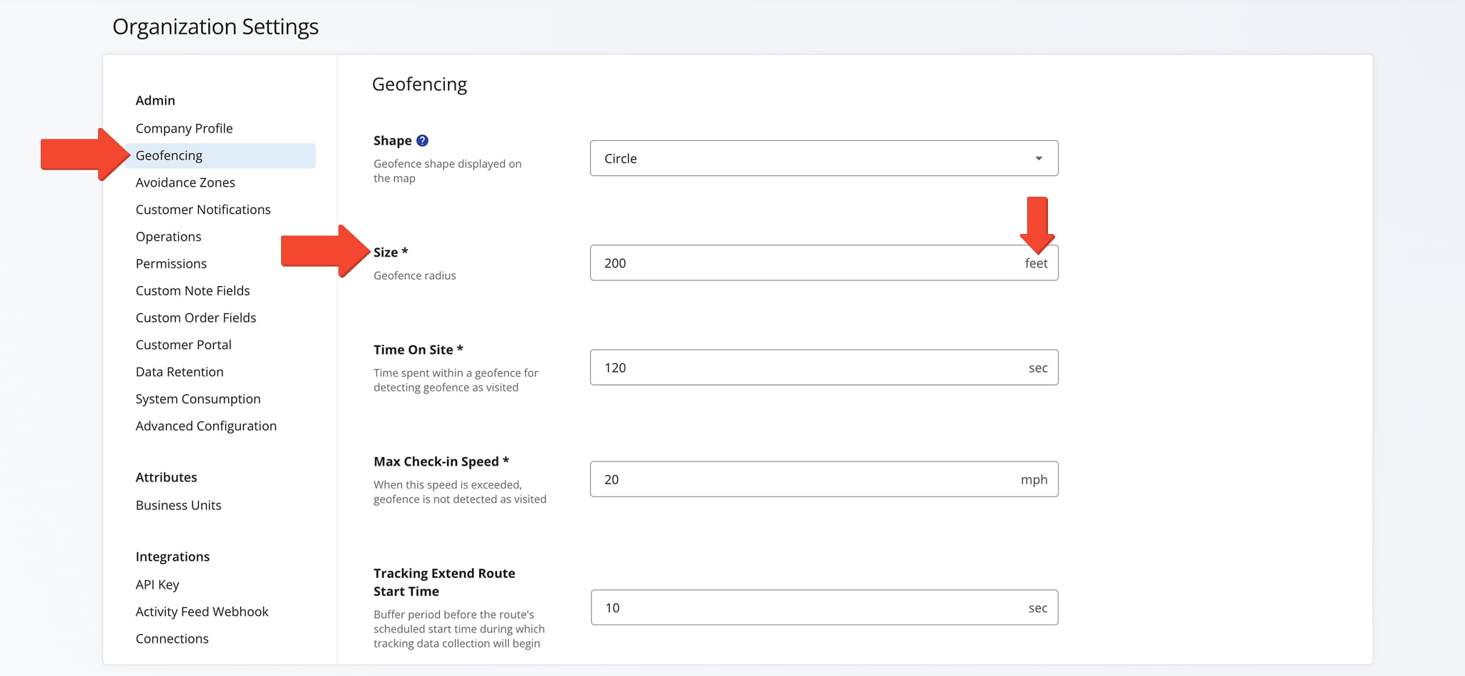1465x676 pixels.
Task: Click the 'Tracking Extend Route Start Time' label
Action: 444,582
